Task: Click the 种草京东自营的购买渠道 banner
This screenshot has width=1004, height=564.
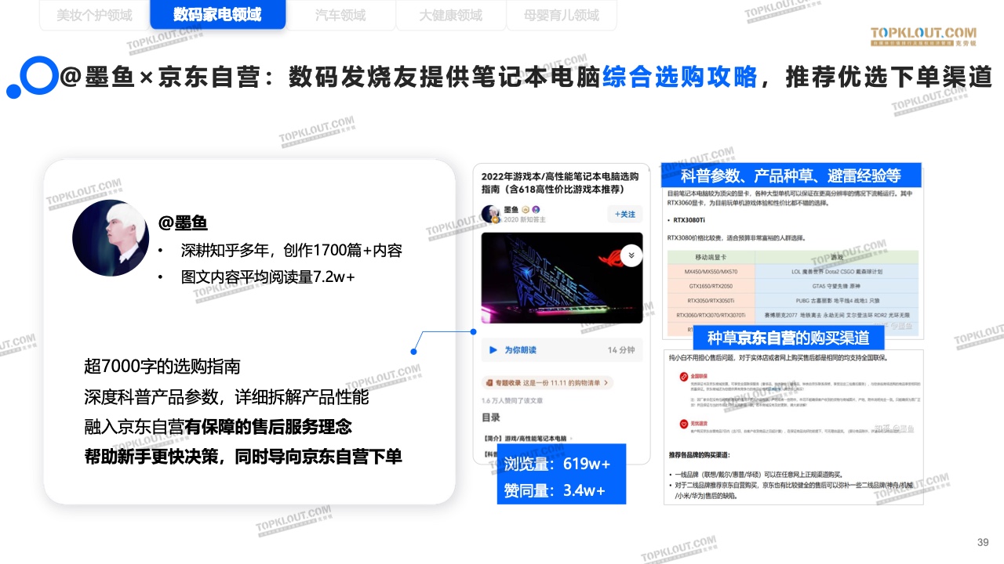Action: pos(788,338)
